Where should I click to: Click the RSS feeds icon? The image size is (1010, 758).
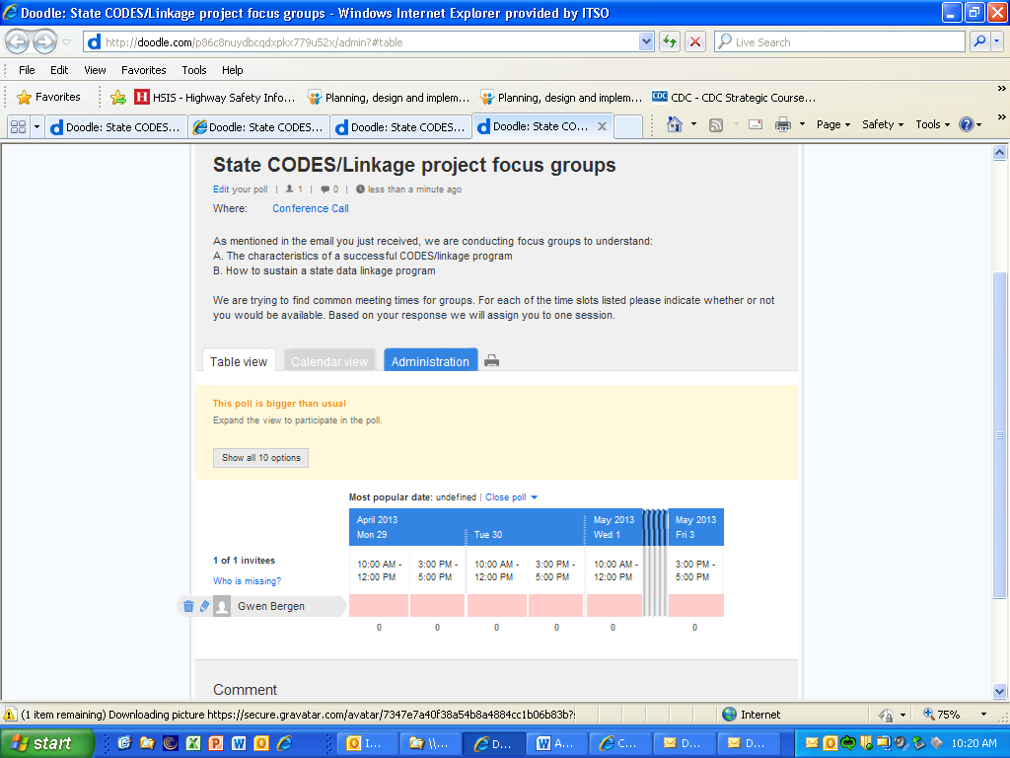point(716,125)
